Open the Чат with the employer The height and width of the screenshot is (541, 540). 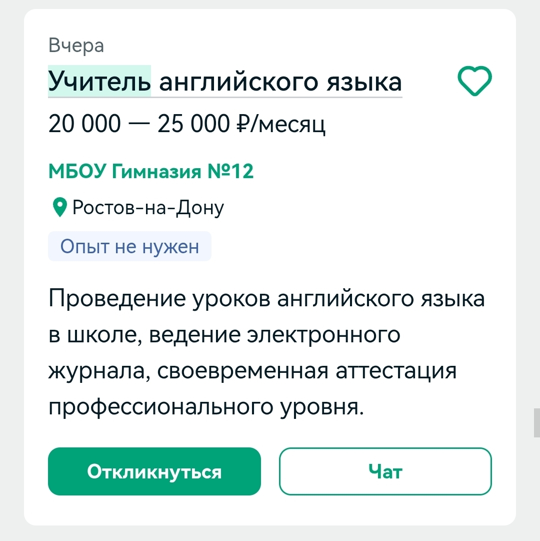coord(385,471)
